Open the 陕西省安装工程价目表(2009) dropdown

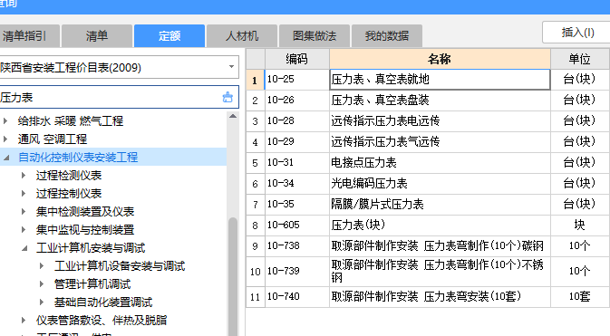tap(231, 67)
